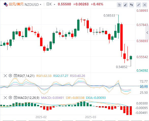Switch chart type with candlestick icon
This screenshot has height=121, width=149.
[x=131, y=5]
